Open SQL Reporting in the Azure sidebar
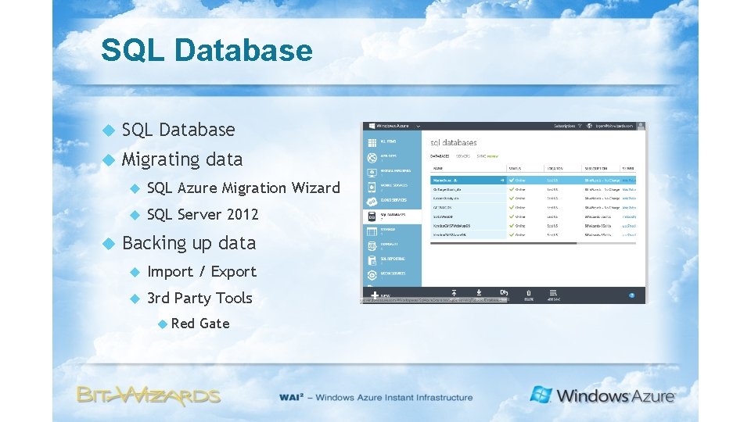This screenshot has width=751, height=422. click(x=392, y=259)
